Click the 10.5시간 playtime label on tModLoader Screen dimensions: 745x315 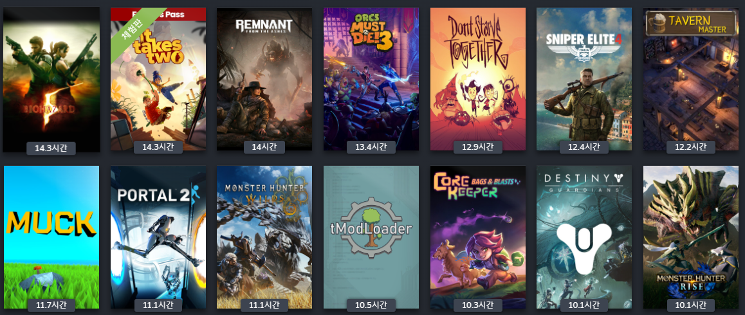pos(371,305)
